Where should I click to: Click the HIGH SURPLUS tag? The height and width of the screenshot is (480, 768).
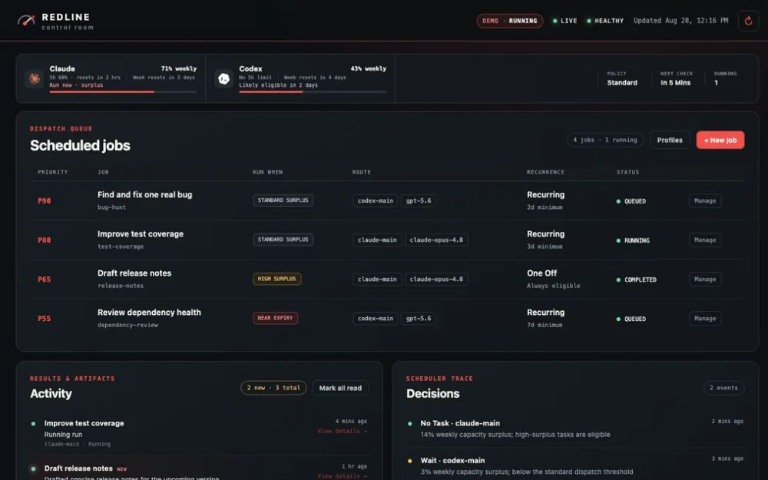pyautogui.click(x=276, y=279)
